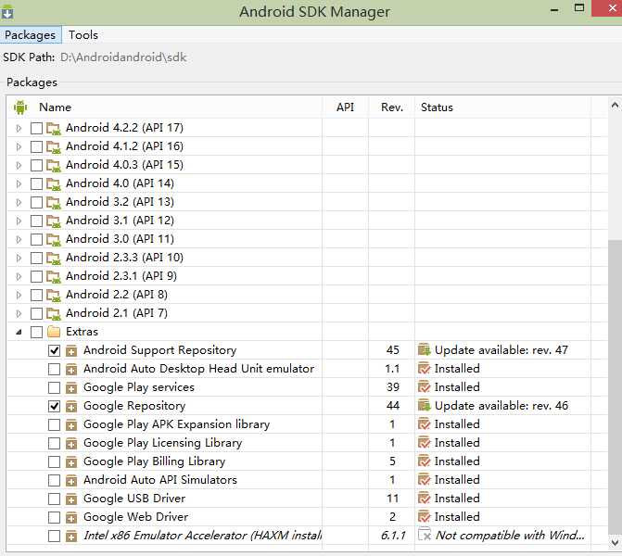Click the Android robot icon in Name header
The width and height of the screenshot is (622, 556).
(20, 107)
